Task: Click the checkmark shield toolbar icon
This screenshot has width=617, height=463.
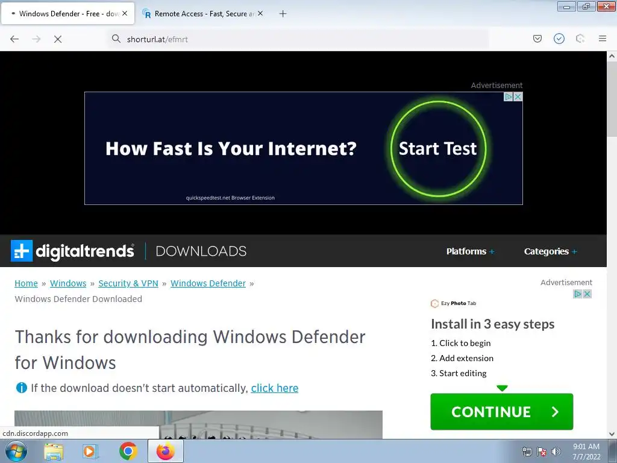Action: point(559,39)
